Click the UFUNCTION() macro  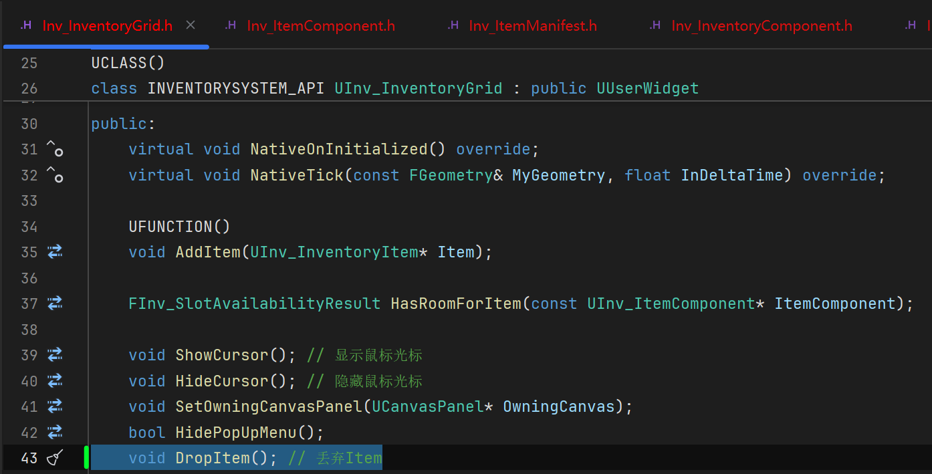point(180,226)
